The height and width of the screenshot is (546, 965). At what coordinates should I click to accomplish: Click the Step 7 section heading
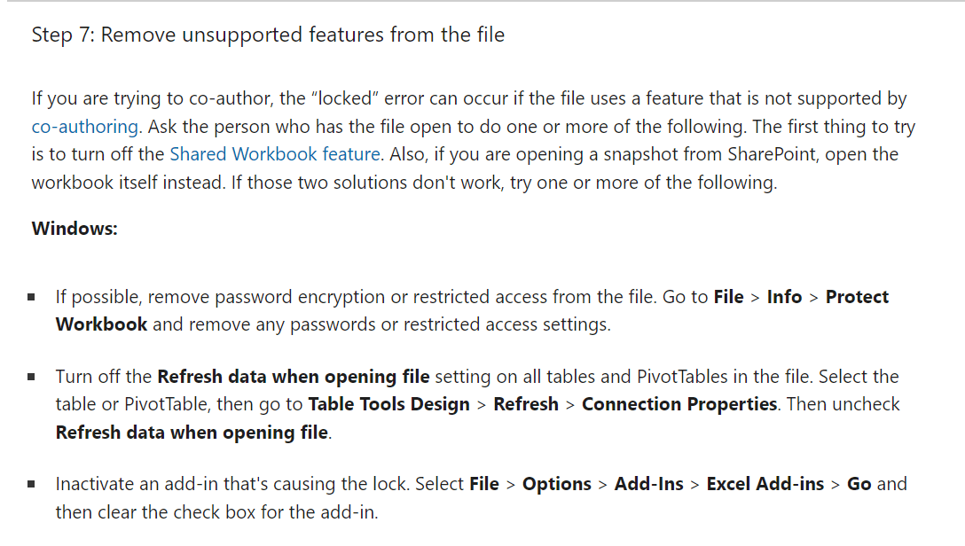pos(268,35)
